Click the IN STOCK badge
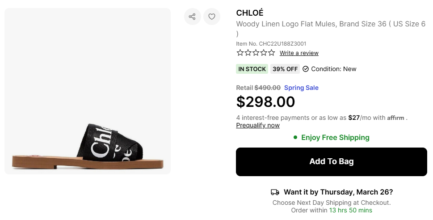The height and width of the screenshot is (220, 433). [252, 69]
